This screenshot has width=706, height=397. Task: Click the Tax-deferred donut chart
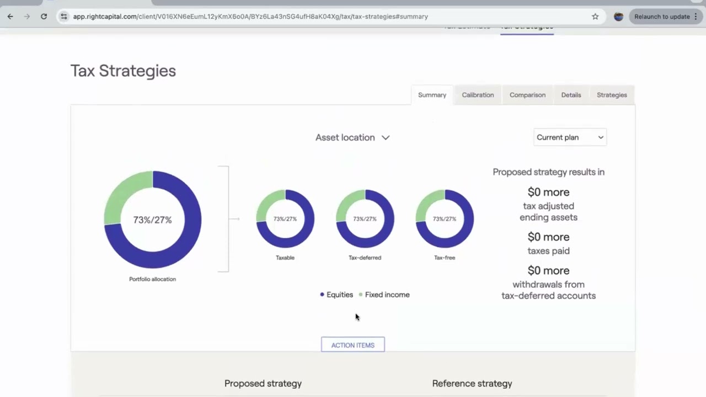pos(365,219)
